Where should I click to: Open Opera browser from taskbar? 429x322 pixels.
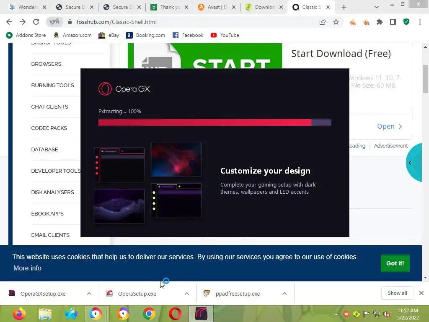pos(175,314)
